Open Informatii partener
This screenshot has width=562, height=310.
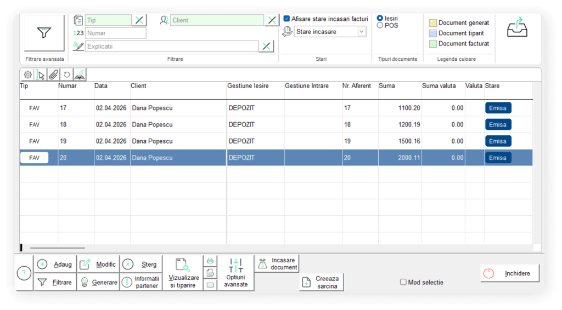click(141, 282)
